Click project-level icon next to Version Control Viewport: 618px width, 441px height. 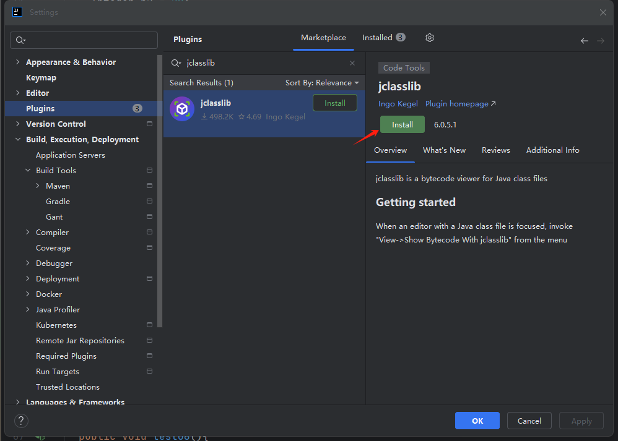pyautogui.click(x=149, y=124)
